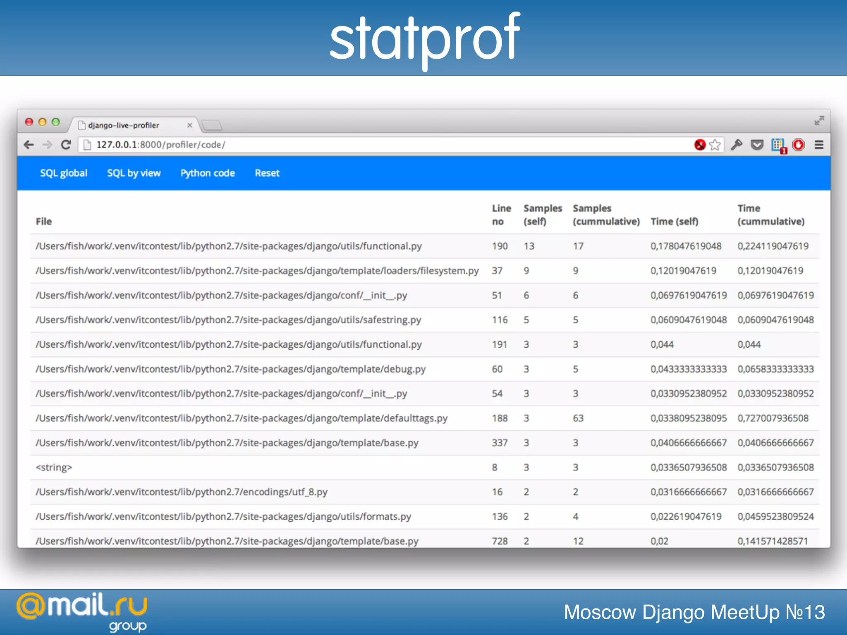Click the Reset link in navbar
The height and width of the screenshot is (635, 847).
267,173
